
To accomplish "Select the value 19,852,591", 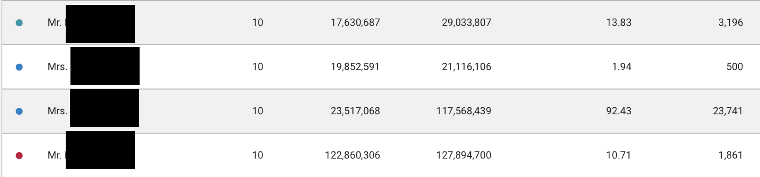I will (x=355, y=67).
